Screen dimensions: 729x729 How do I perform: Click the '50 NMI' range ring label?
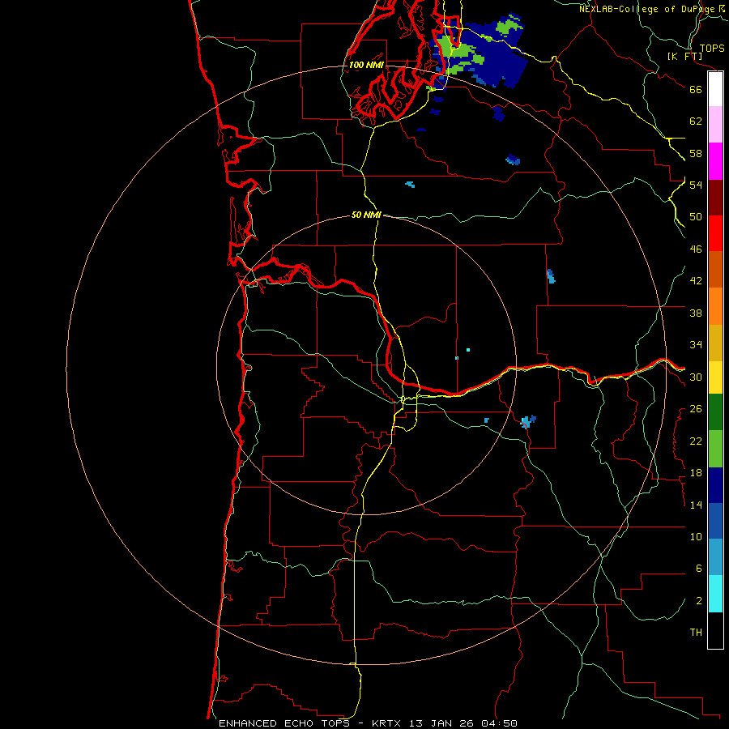pyautogui.click(x=366, y=215)
